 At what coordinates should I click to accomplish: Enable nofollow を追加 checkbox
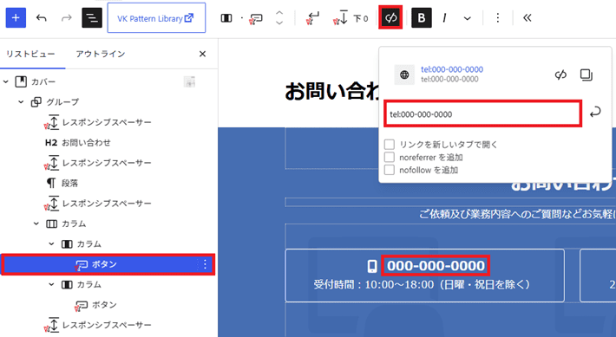tap(390, 170)
